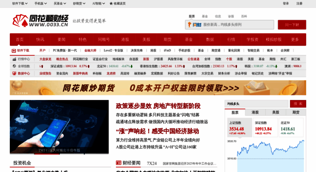
Task: Open 模拟炒股 in the red navigation bar
Action: pyautogui.click(x=273, y=39)
